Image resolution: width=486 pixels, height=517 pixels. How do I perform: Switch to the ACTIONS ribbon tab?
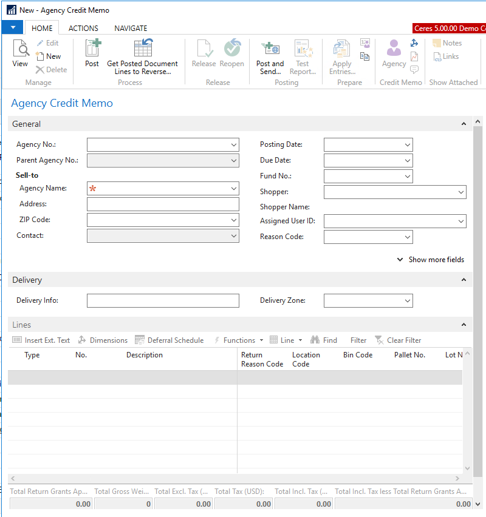pos(83,29)
